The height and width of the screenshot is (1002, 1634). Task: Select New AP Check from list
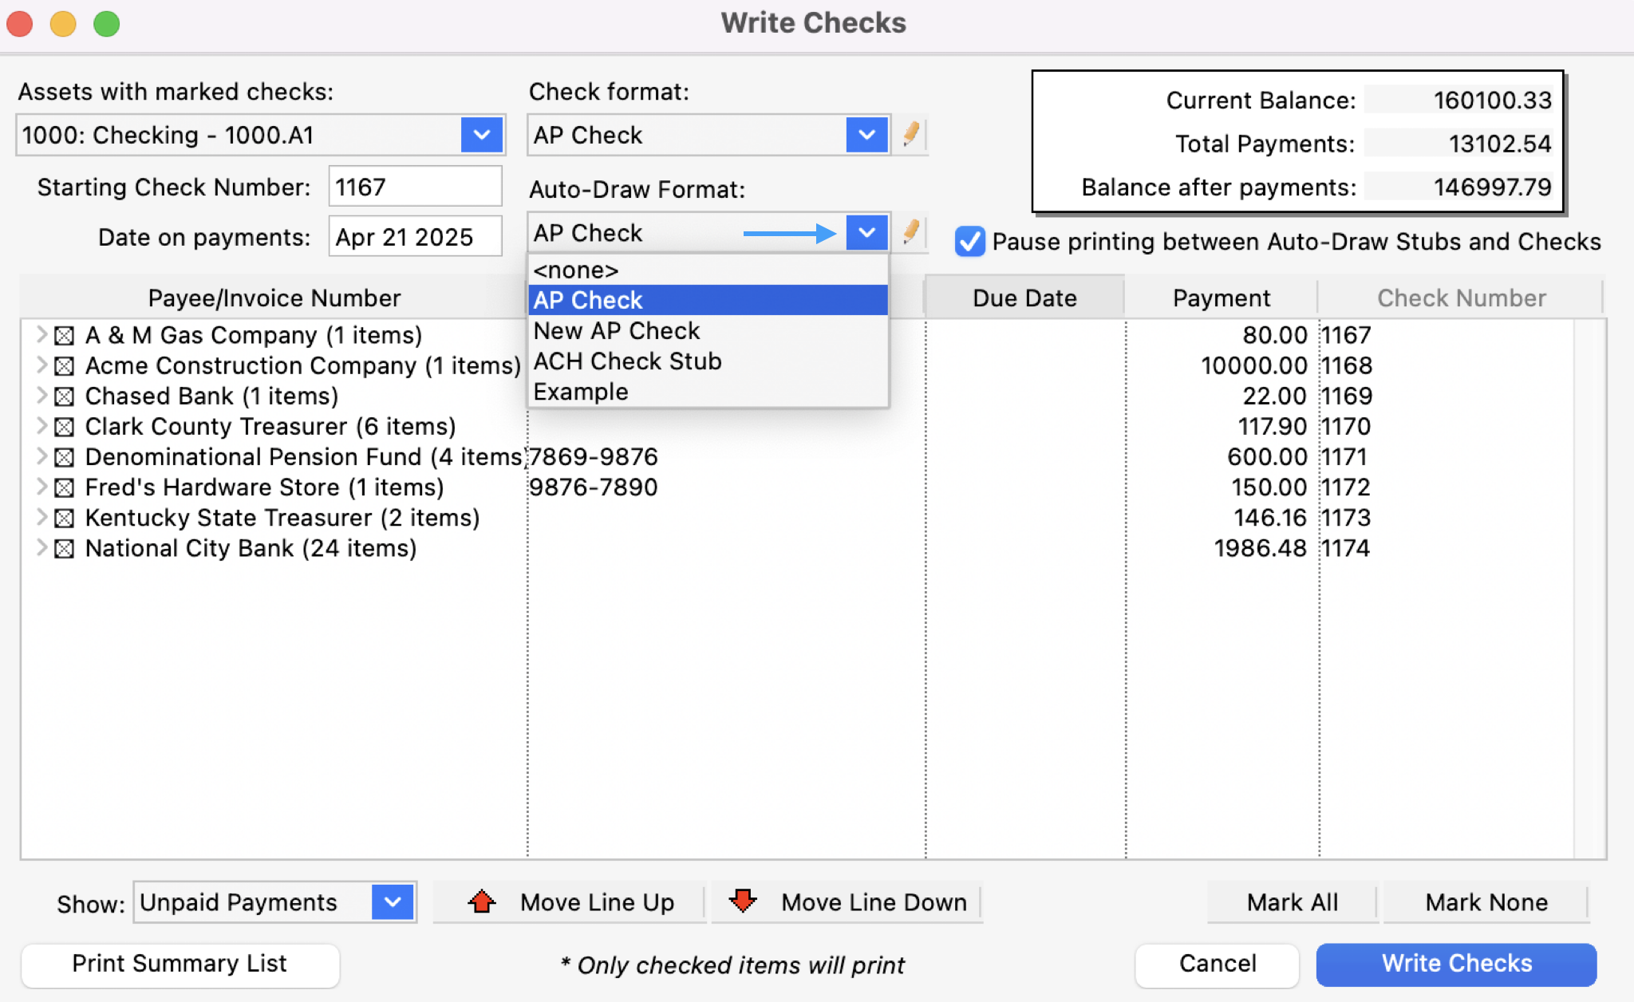pyautogui.click(x=616, y=330)
